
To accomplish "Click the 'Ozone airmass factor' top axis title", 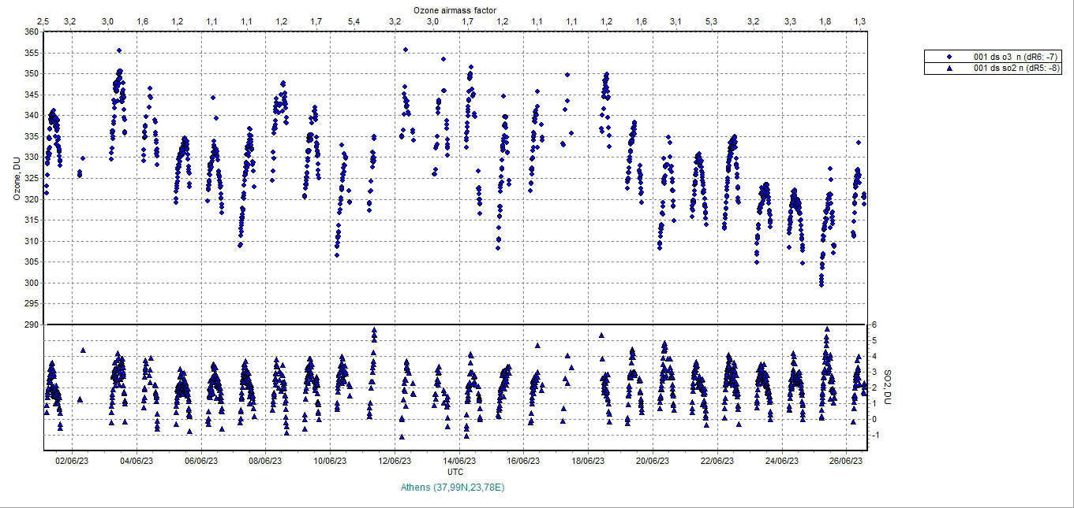I will (455, 9).
